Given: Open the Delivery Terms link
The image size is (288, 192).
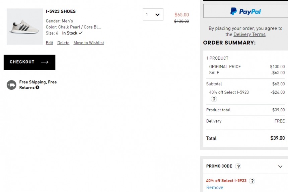Looking at the screenshot, I should [249, 35].
